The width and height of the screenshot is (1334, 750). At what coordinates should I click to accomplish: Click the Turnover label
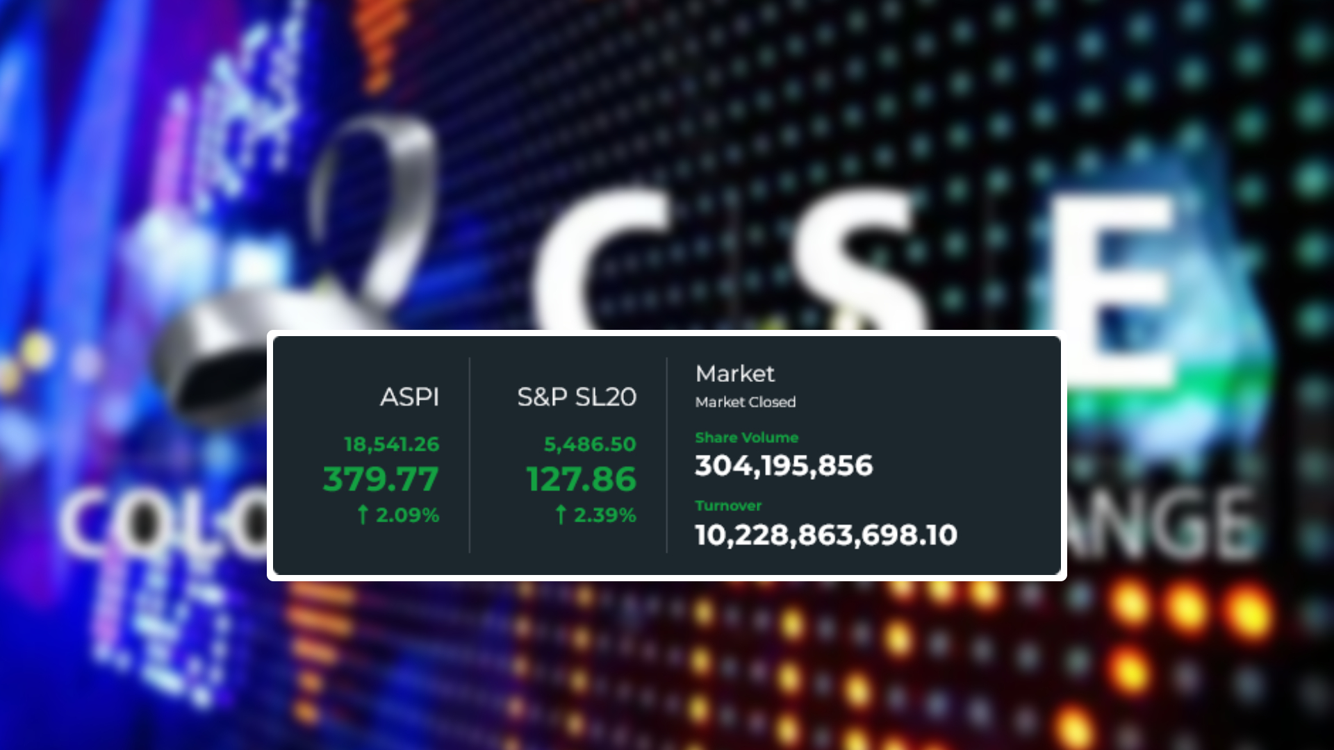728,506
